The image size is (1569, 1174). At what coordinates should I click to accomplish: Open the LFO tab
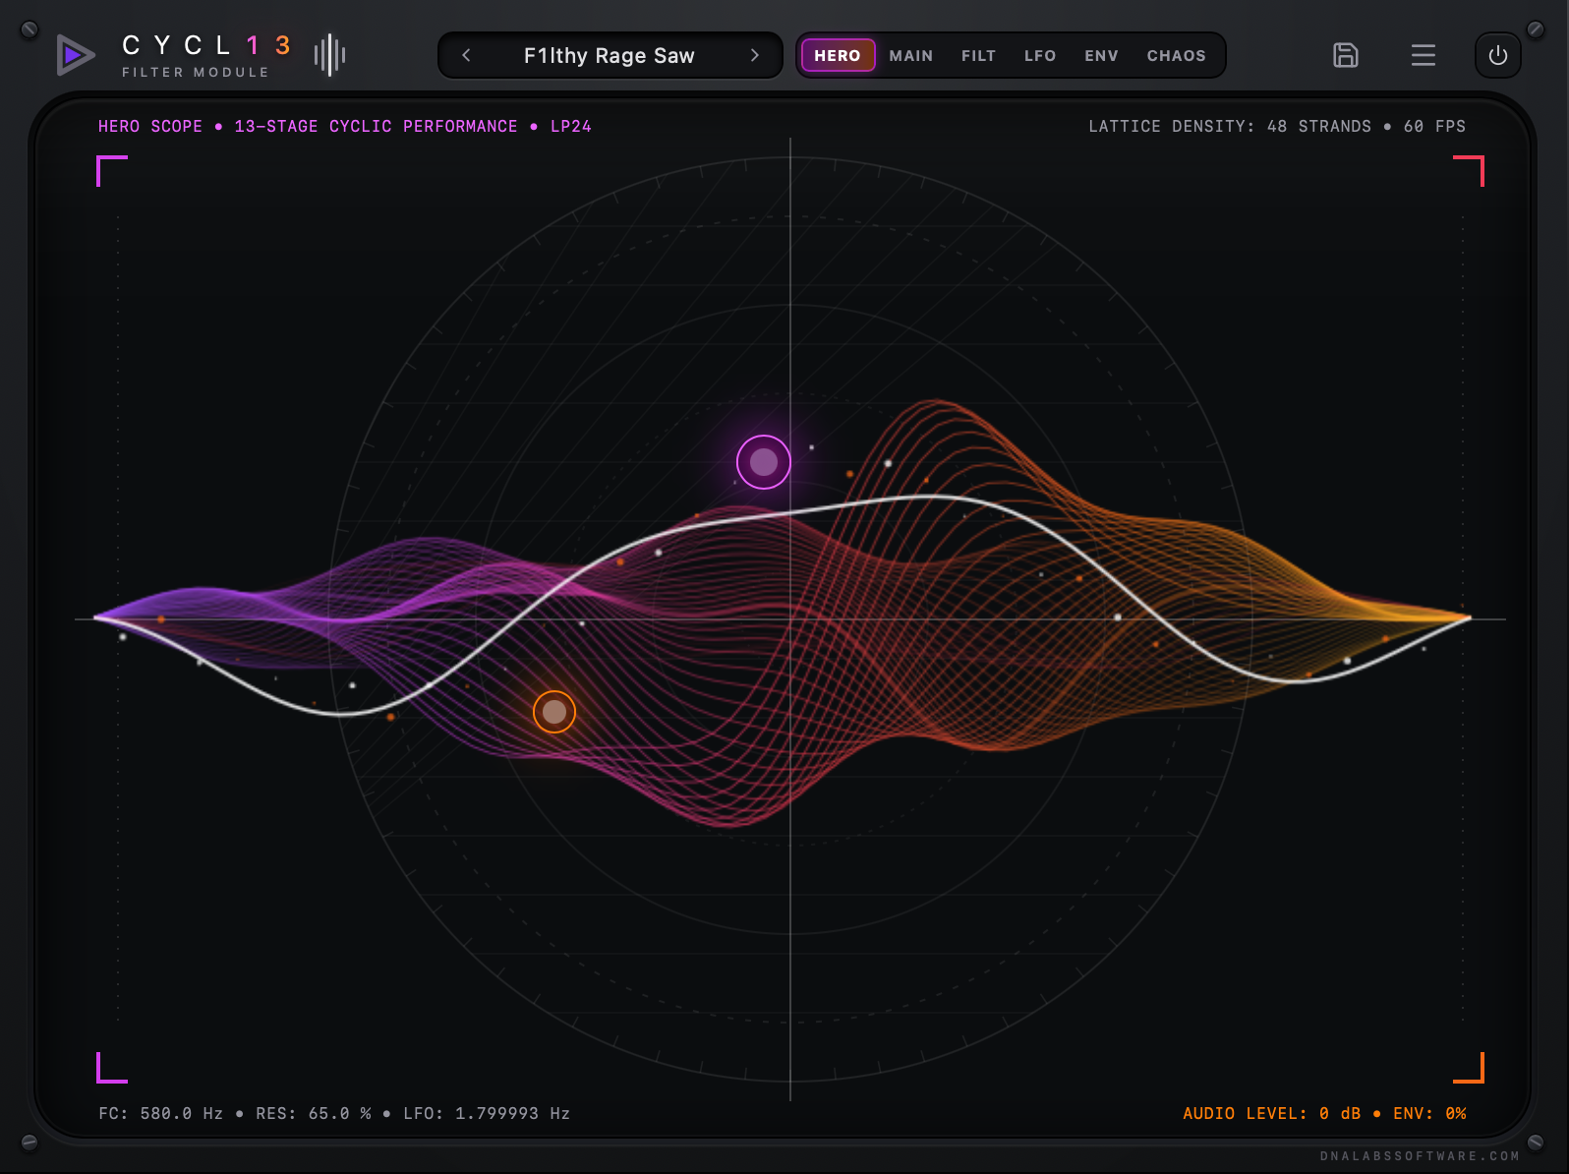1040,56
